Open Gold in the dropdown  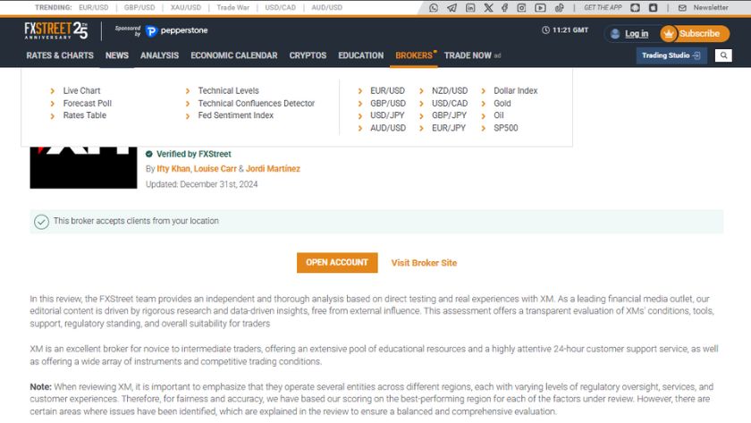click(502, 103)
